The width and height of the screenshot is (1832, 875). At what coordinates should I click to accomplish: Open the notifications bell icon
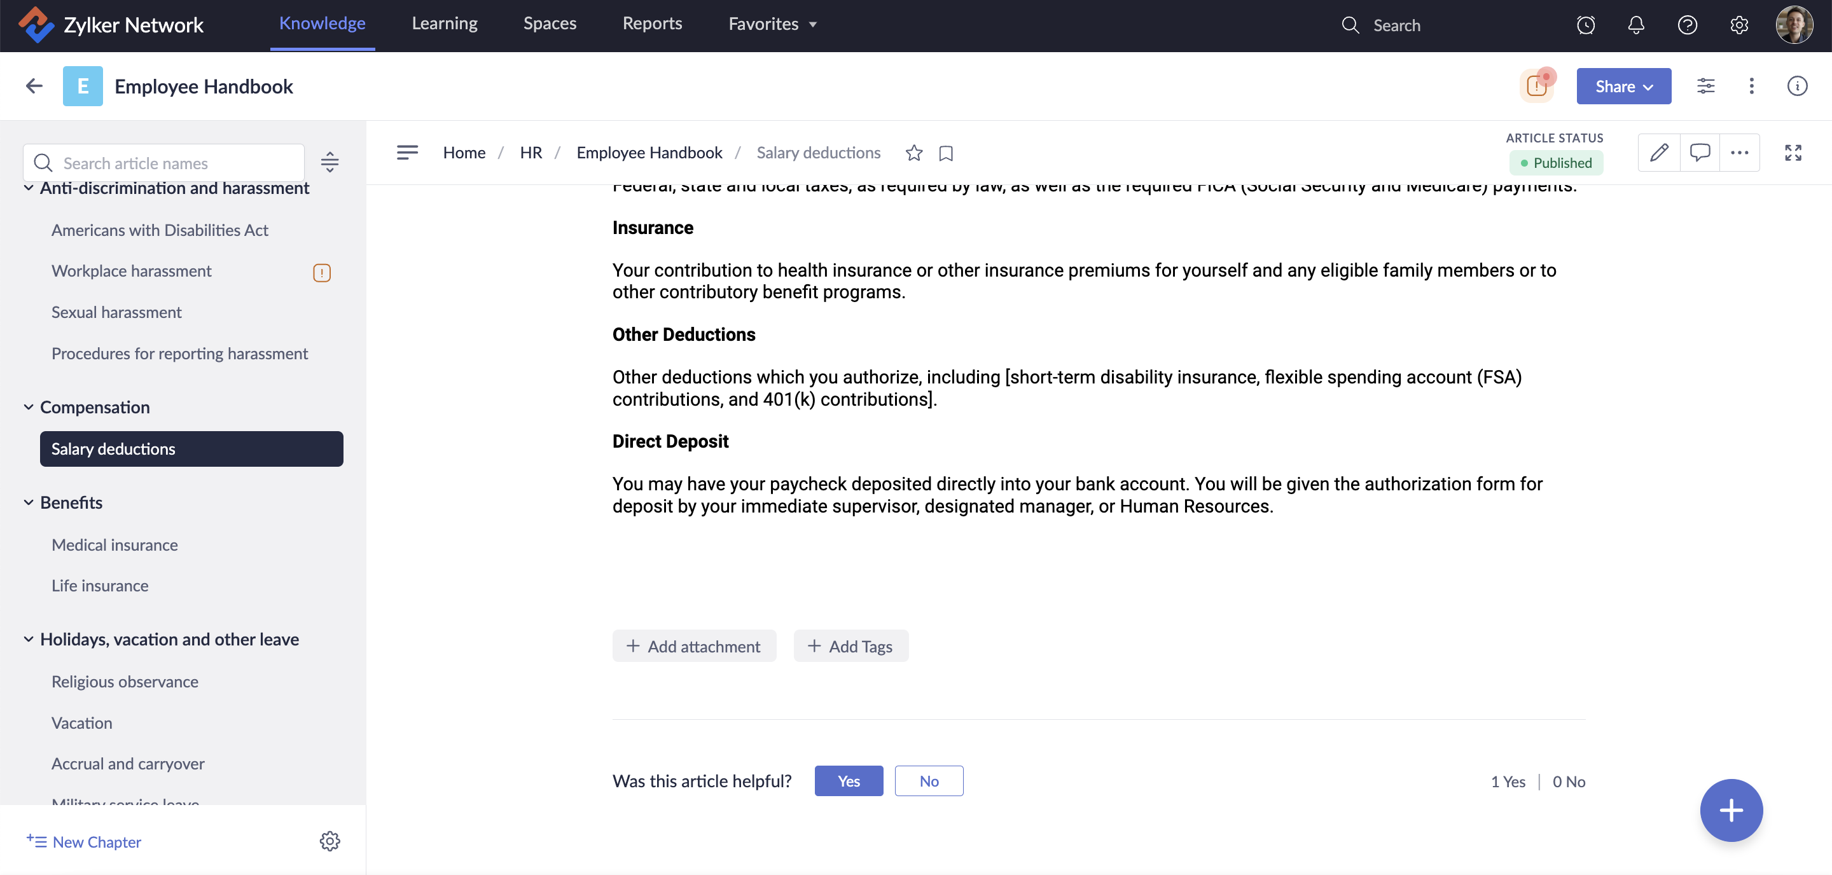click(x=1635, y=25)
